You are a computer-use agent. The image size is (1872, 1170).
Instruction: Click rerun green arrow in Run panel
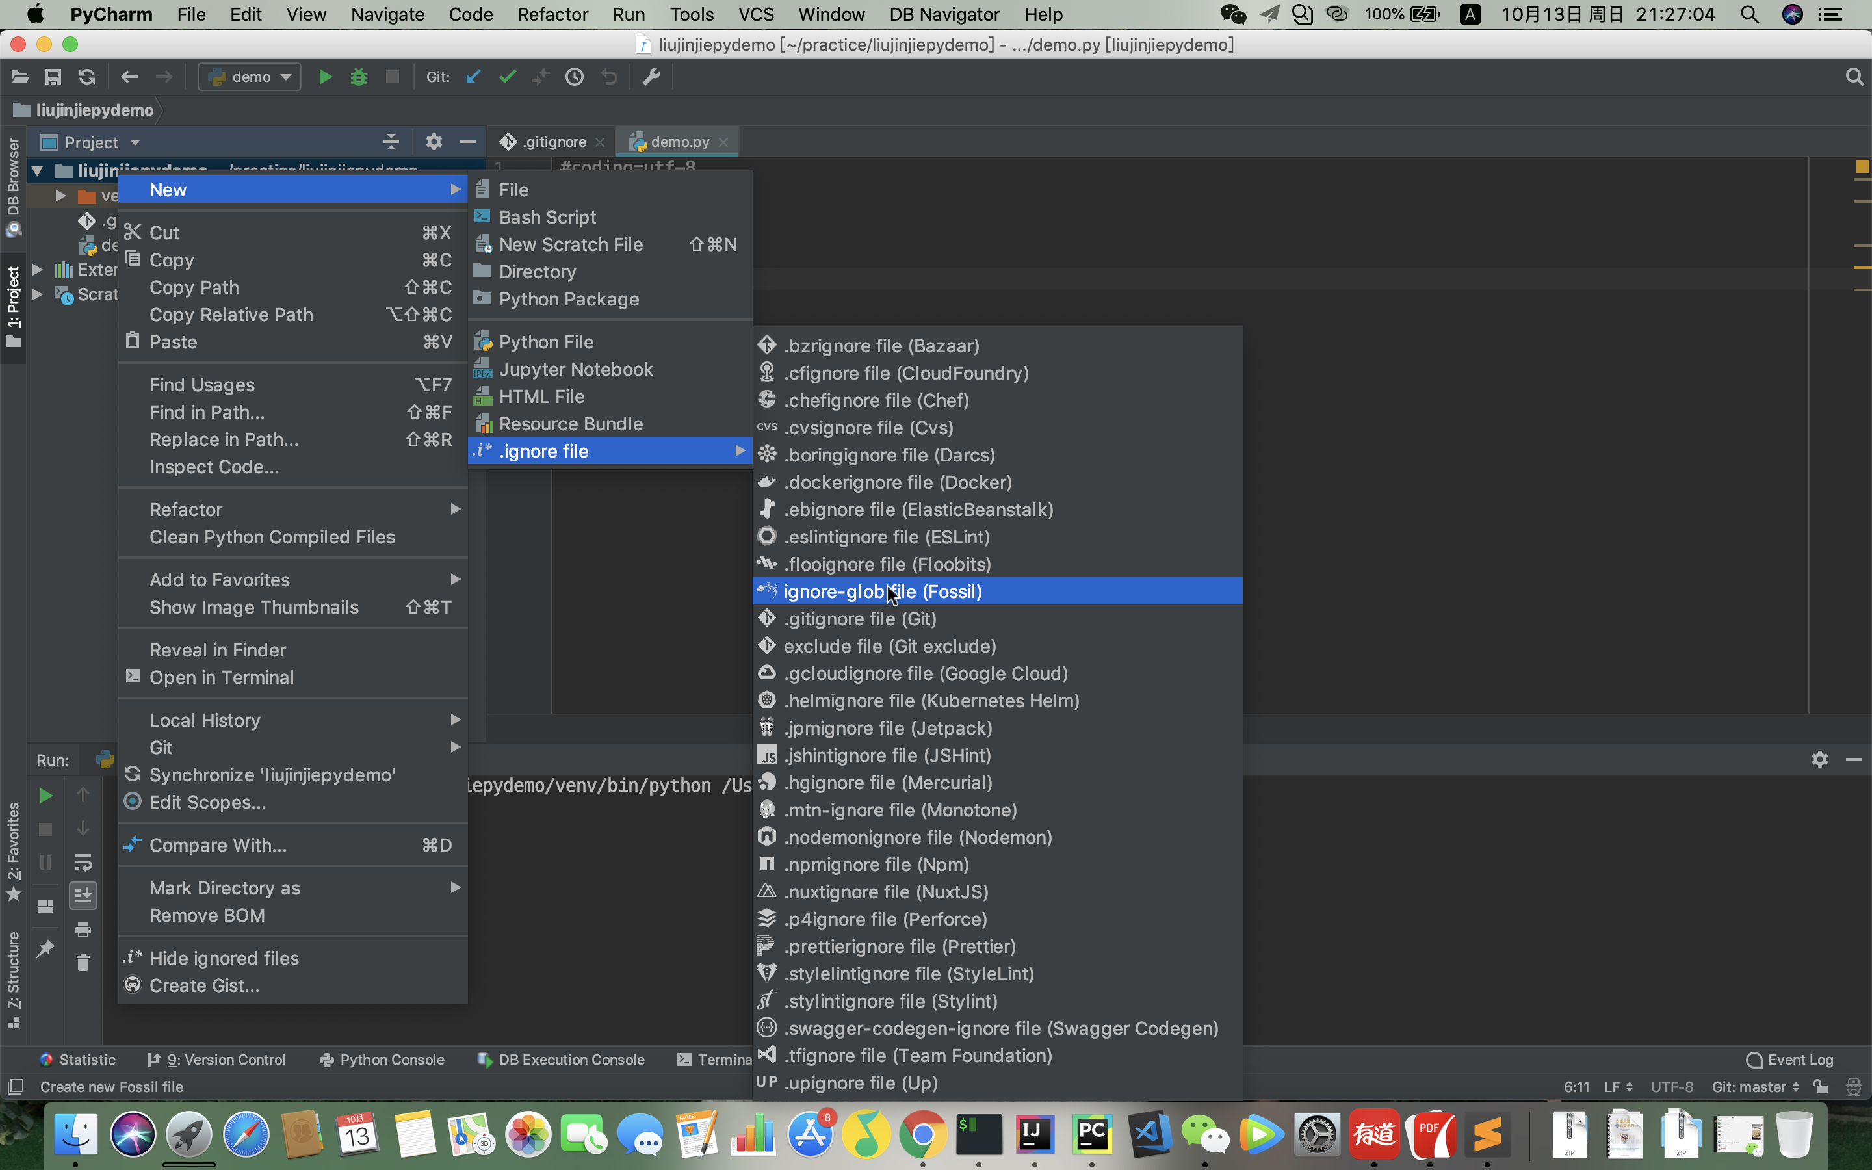(45, 796)
